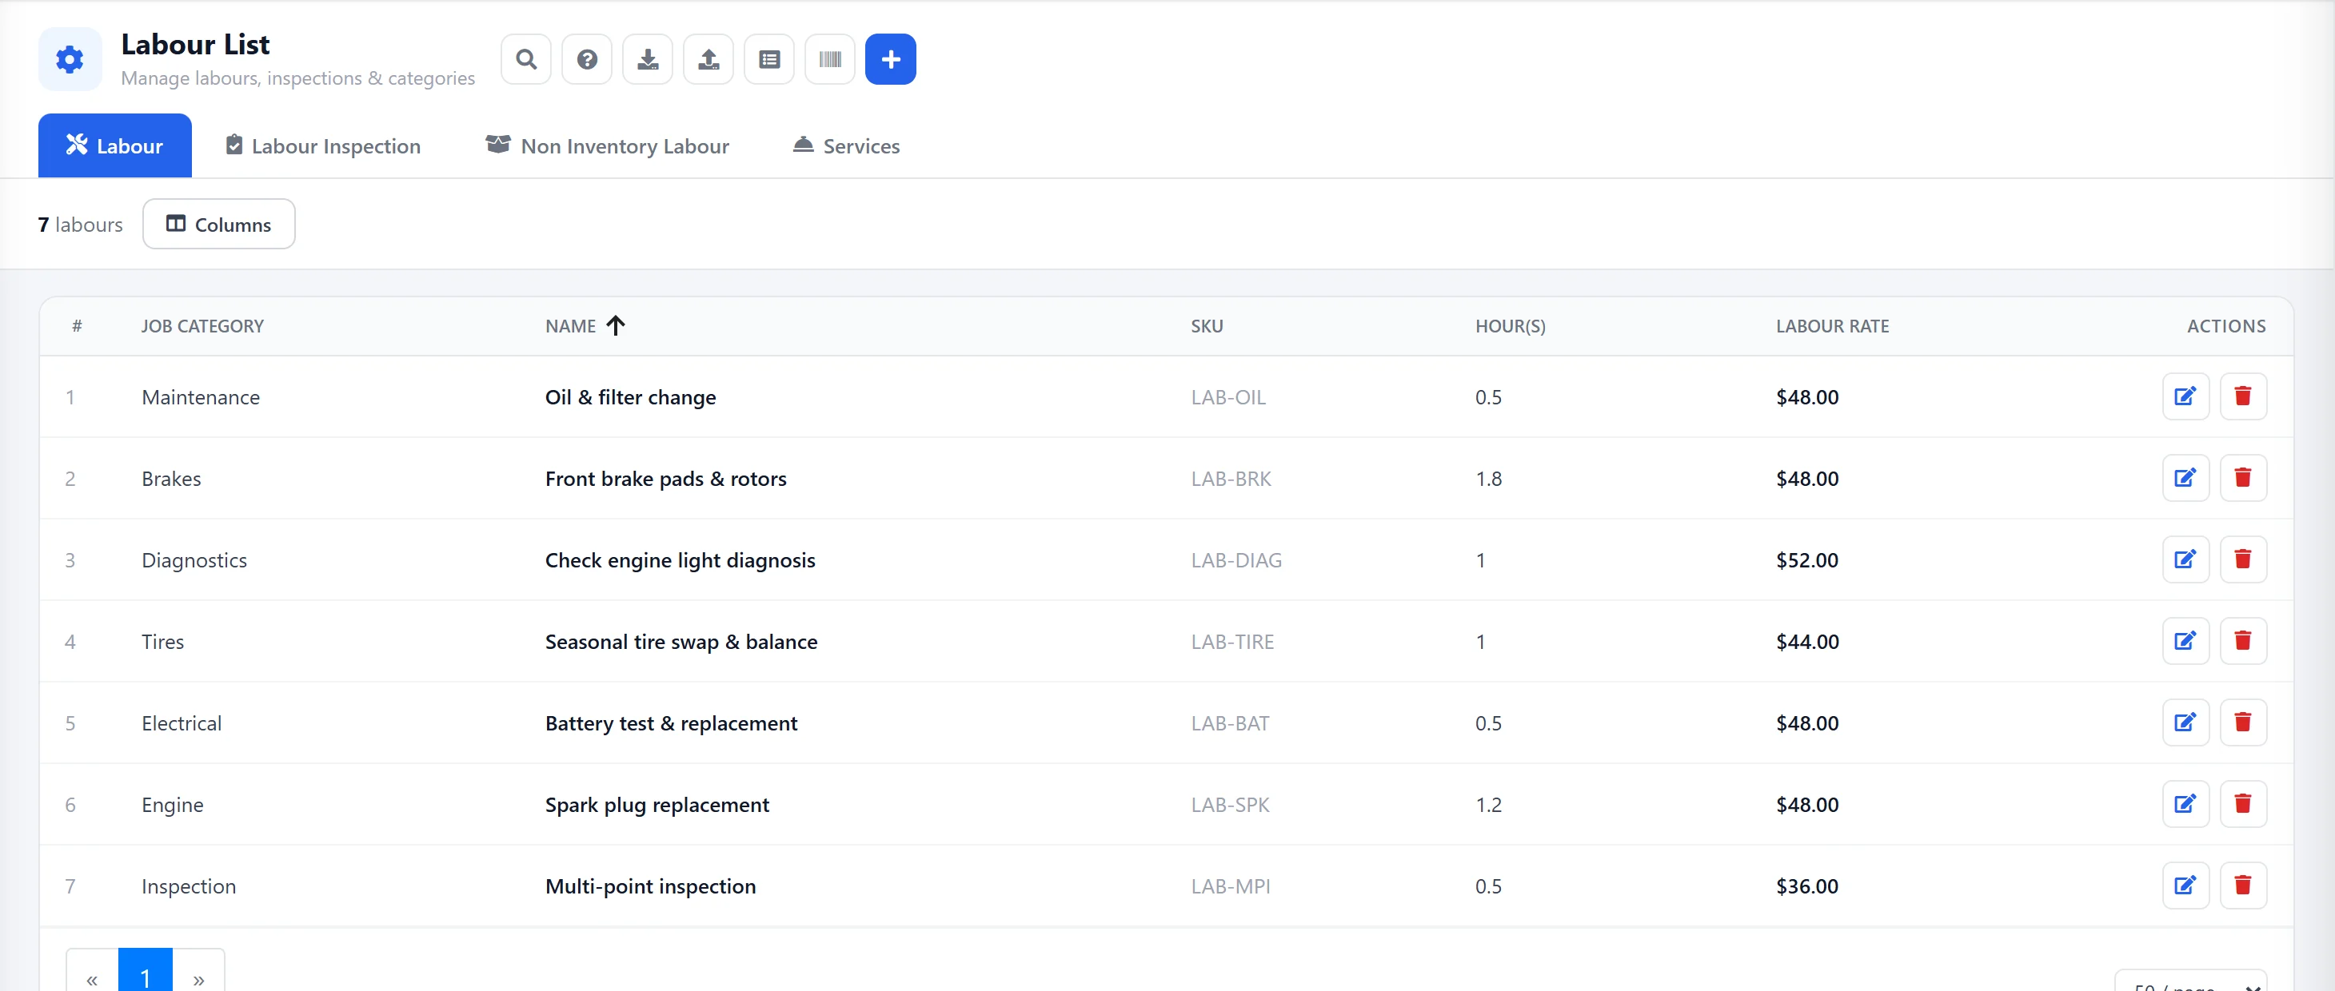Delete Spark plug replacement
This screenshot has width=2335, height=991.
click(x=2244, y=803)
